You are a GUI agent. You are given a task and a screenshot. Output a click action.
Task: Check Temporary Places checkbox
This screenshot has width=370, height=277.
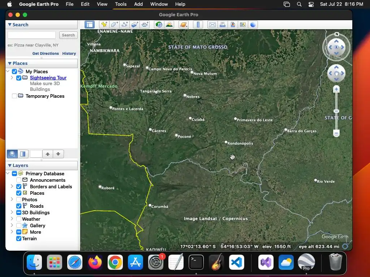coord(14,96)
